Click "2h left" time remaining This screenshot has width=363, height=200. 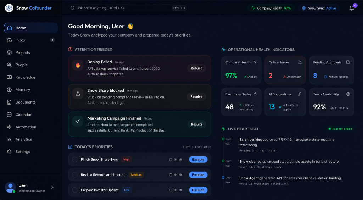[178, 160]
